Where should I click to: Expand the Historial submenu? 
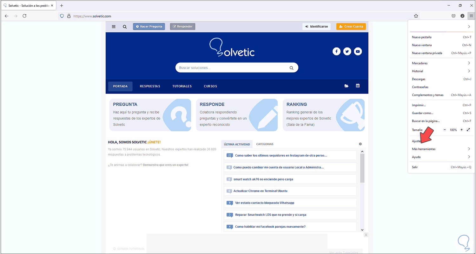pyautogui.click(x=441, y=71)
